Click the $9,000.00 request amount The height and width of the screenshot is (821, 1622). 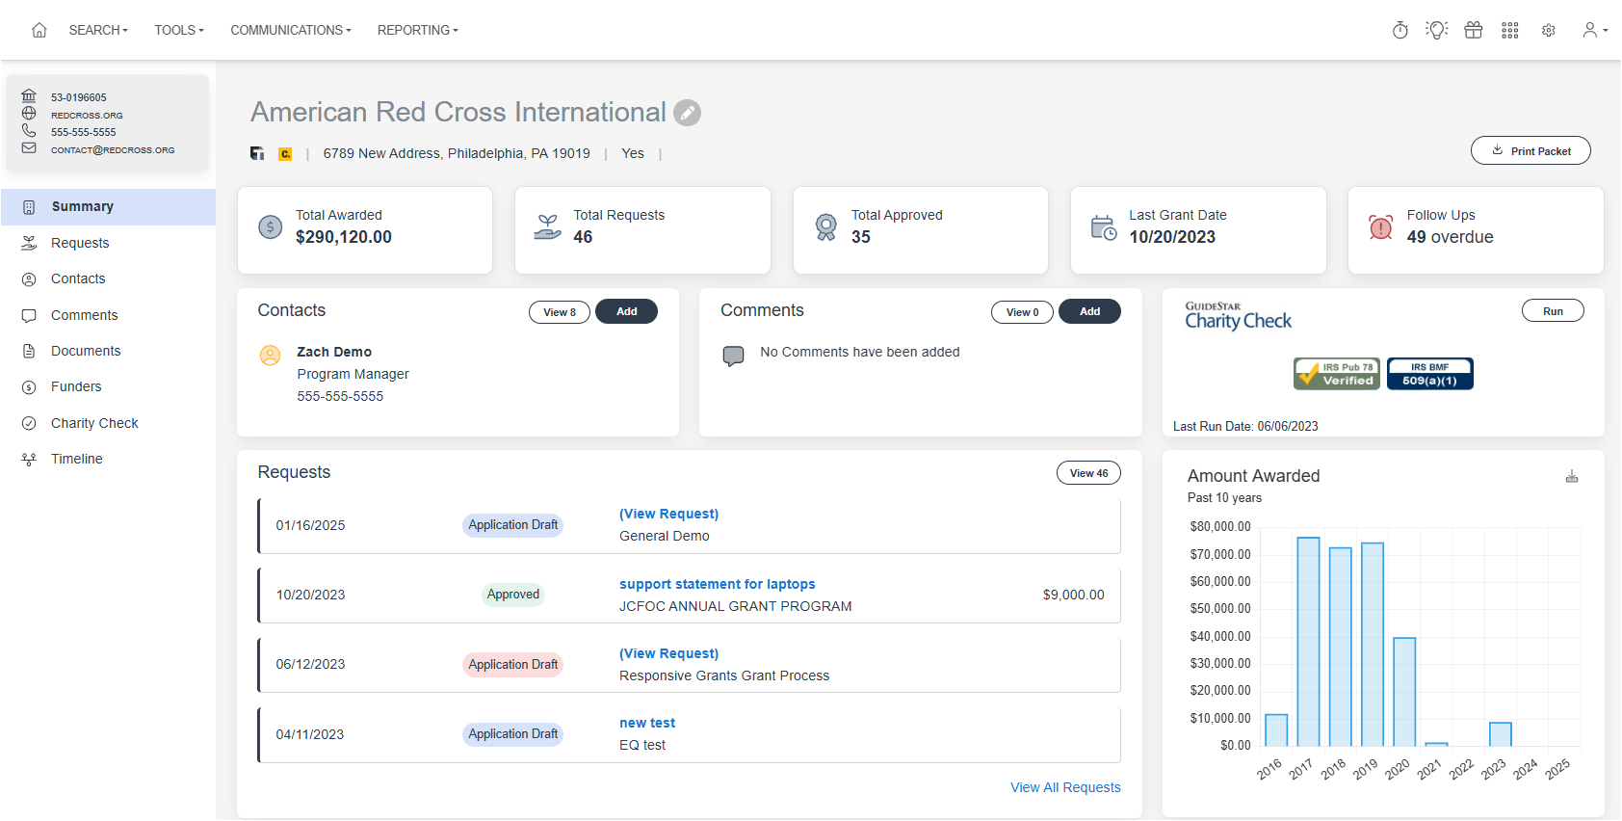coord(1073,595)
